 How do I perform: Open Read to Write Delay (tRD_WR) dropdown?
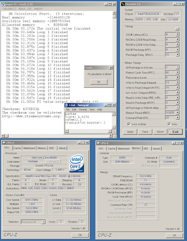click(x=177, y=98)
